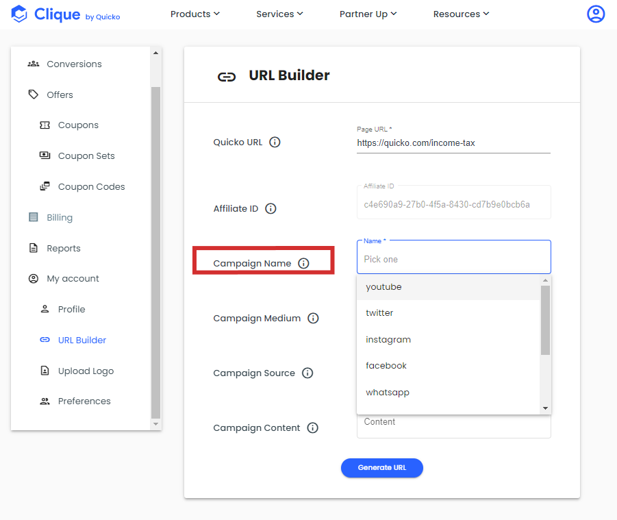Click the Coupon Sets icon

point(45,156)
